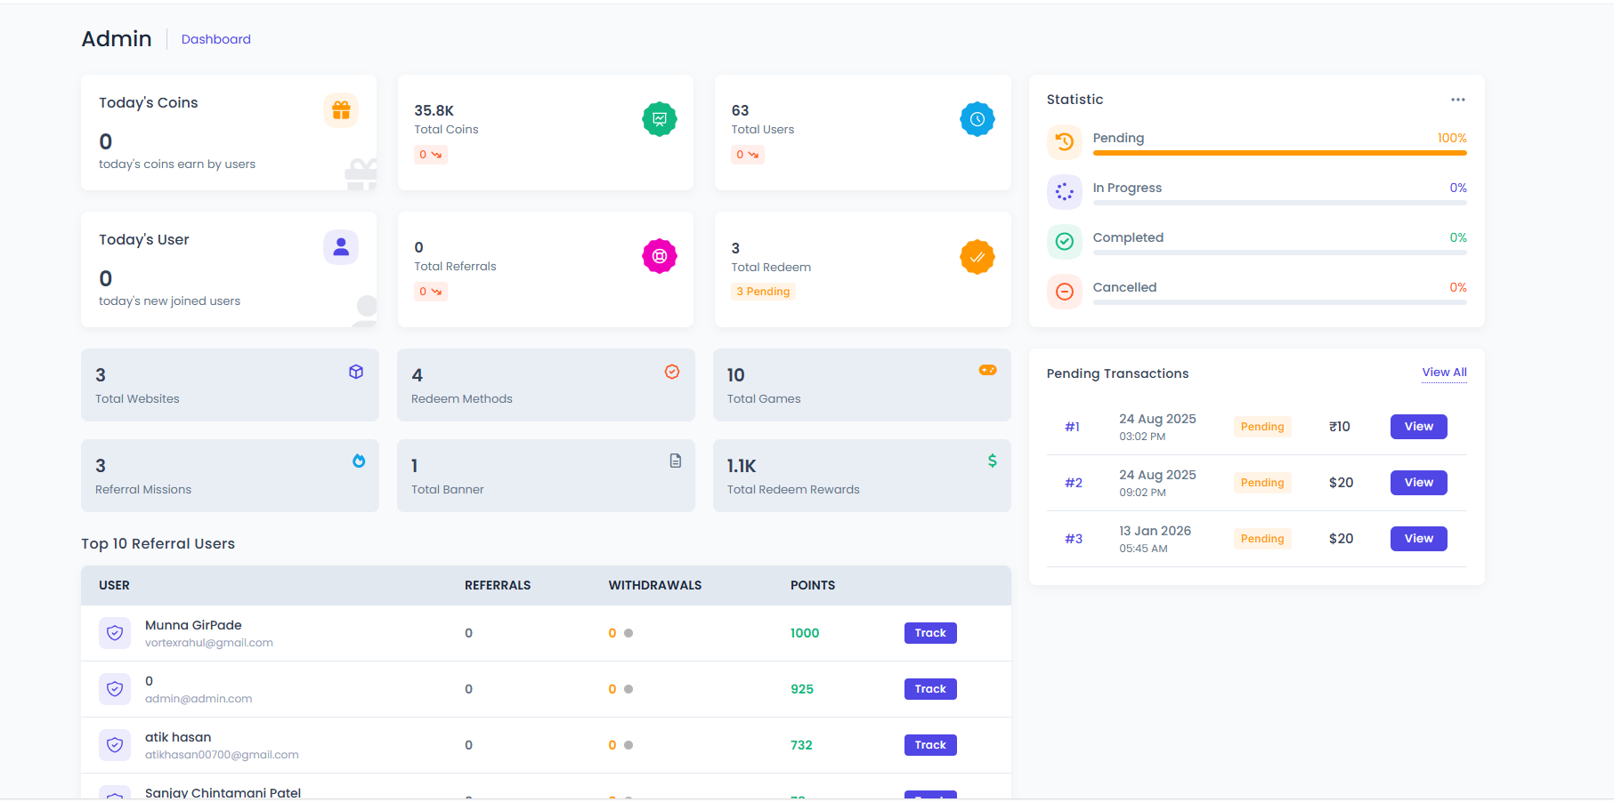Click the gift icon on Today's Coins card
Viewport: 1614px width, 802px height.
(x=340, y=110)
